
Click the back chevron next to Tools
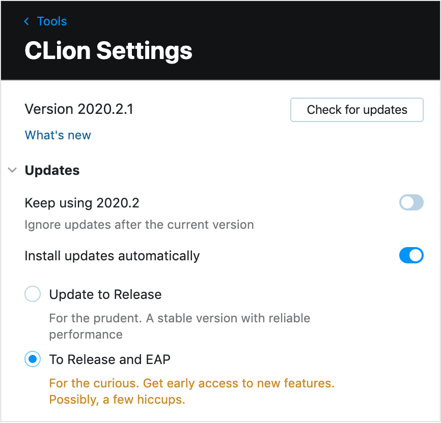click(x=26, y=21)
